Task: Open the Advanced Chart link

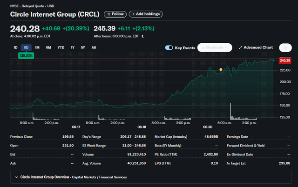Action: 256,47
